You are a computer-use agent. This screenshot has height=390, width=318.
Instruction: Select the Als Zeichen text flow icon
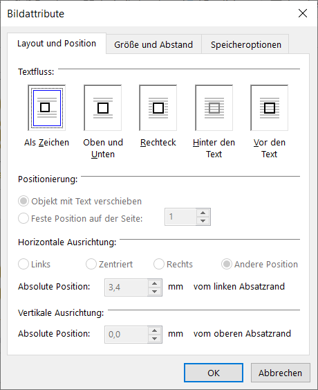click(x=47, y=108)
